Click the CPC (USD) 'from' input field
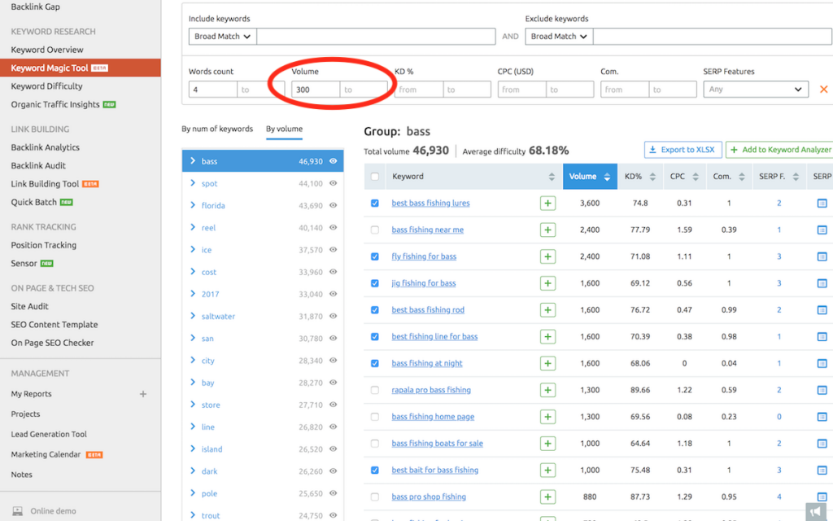This screenshot has height=521, width=833. (521, 90)
